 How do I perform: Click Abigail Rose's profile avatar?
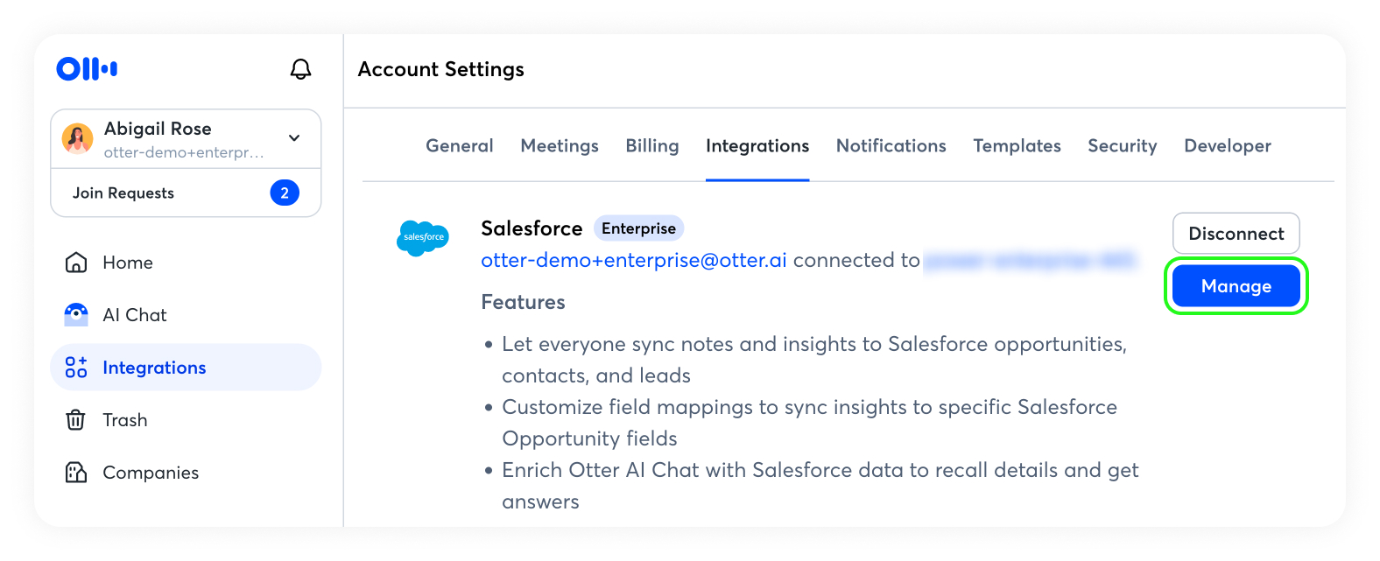[78, 139]
